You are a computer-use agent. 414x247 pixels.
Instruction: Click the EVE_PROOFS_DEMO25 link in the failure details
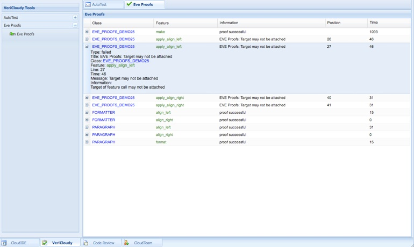126,61
